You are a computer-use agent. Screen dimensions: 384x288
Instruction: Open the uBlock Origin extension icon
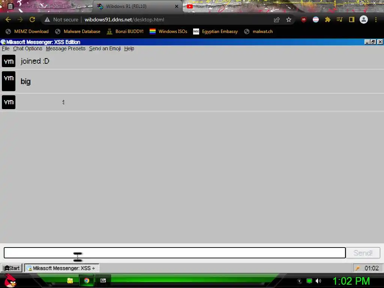pos(304,19)
